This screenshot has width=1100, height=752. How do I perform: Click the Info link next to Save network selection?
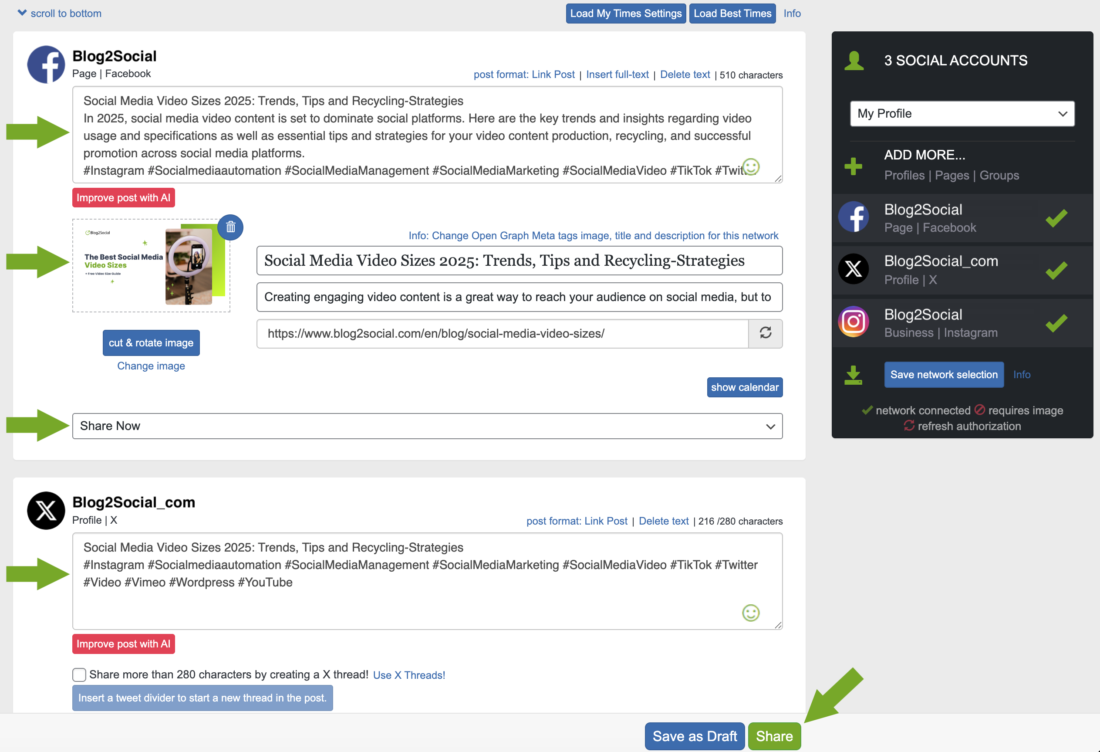point(1022,375)
